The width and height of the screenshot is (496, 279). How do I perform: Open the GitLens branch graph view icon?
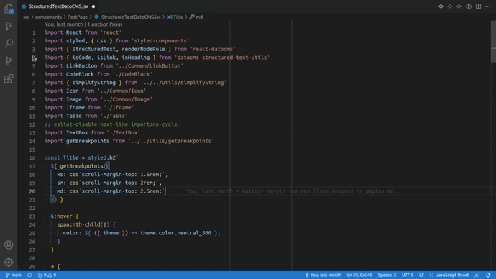pyautogui.click(x=9, y=60)
